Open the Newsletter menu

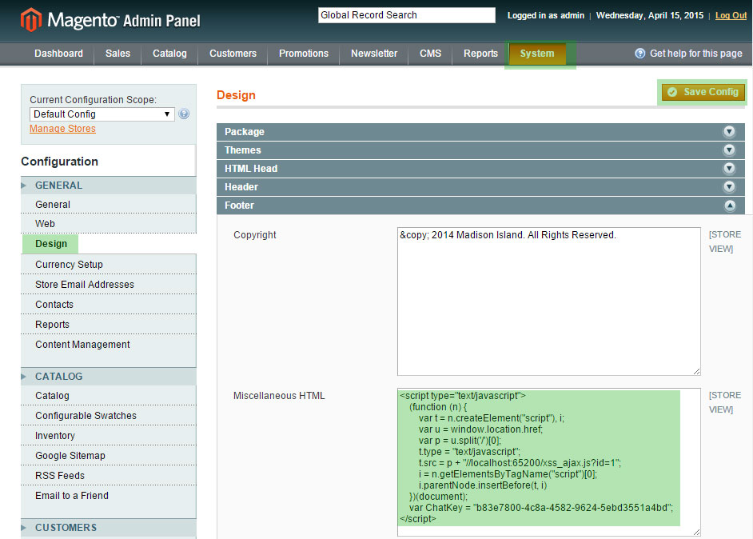[374, 54]
